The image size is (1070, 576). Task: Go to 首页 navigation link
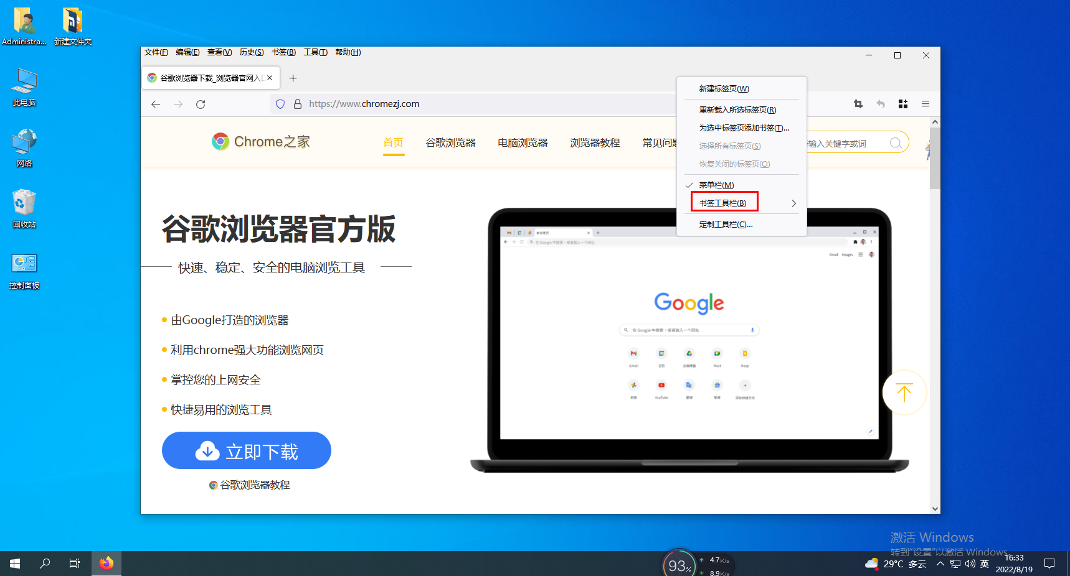[x=394, y=142]
